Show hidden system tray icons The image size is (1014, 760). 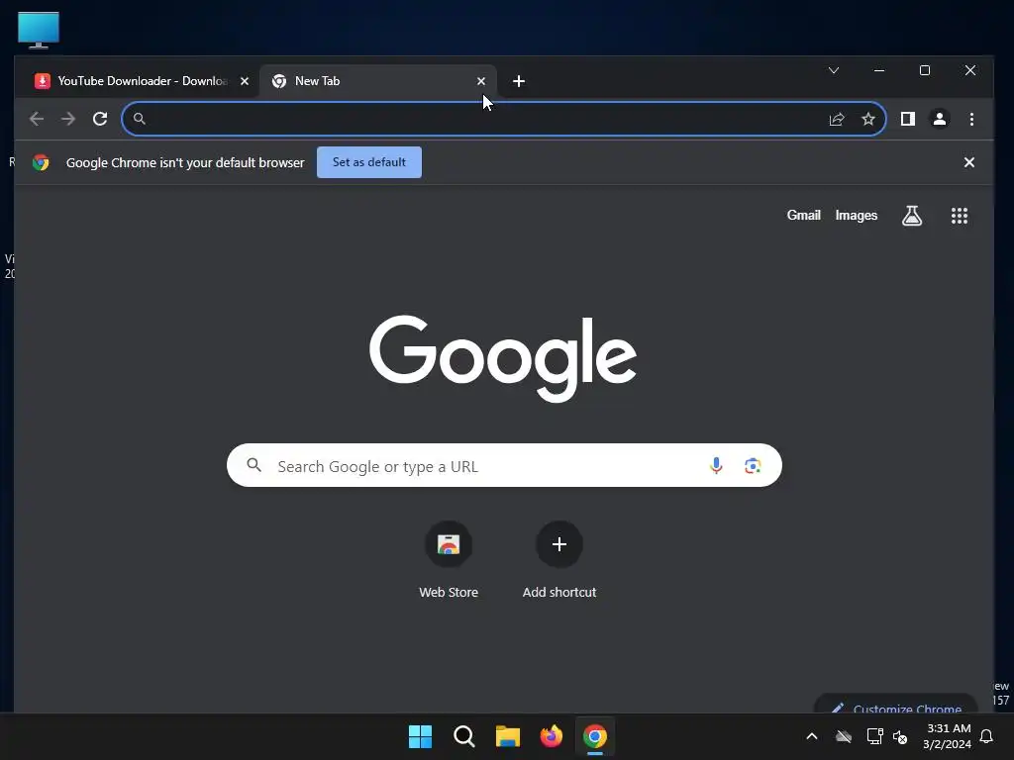click(812, 736)
